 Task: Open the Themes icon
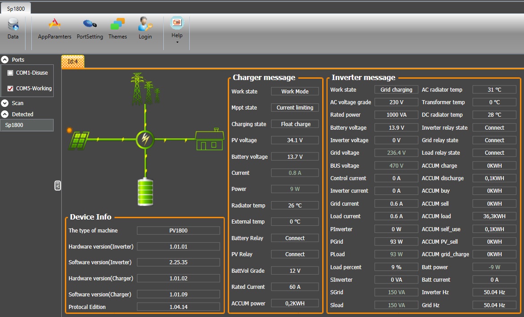coord(118,28)
